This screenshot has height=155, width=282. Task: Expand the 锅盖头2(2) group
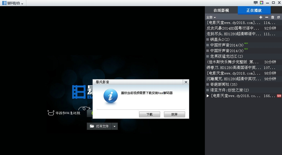click(207, 39)
